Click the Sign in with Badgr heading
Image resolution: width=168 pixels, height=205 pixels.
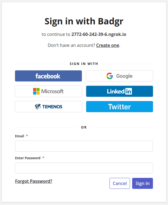click(84, 21)
